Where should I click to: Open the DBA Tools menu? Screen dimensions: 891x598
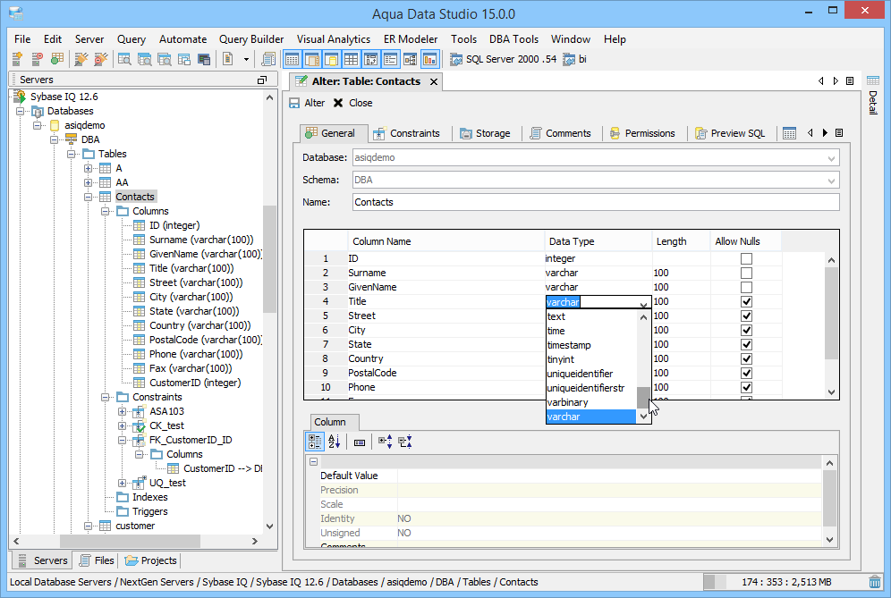coord(513,39)
